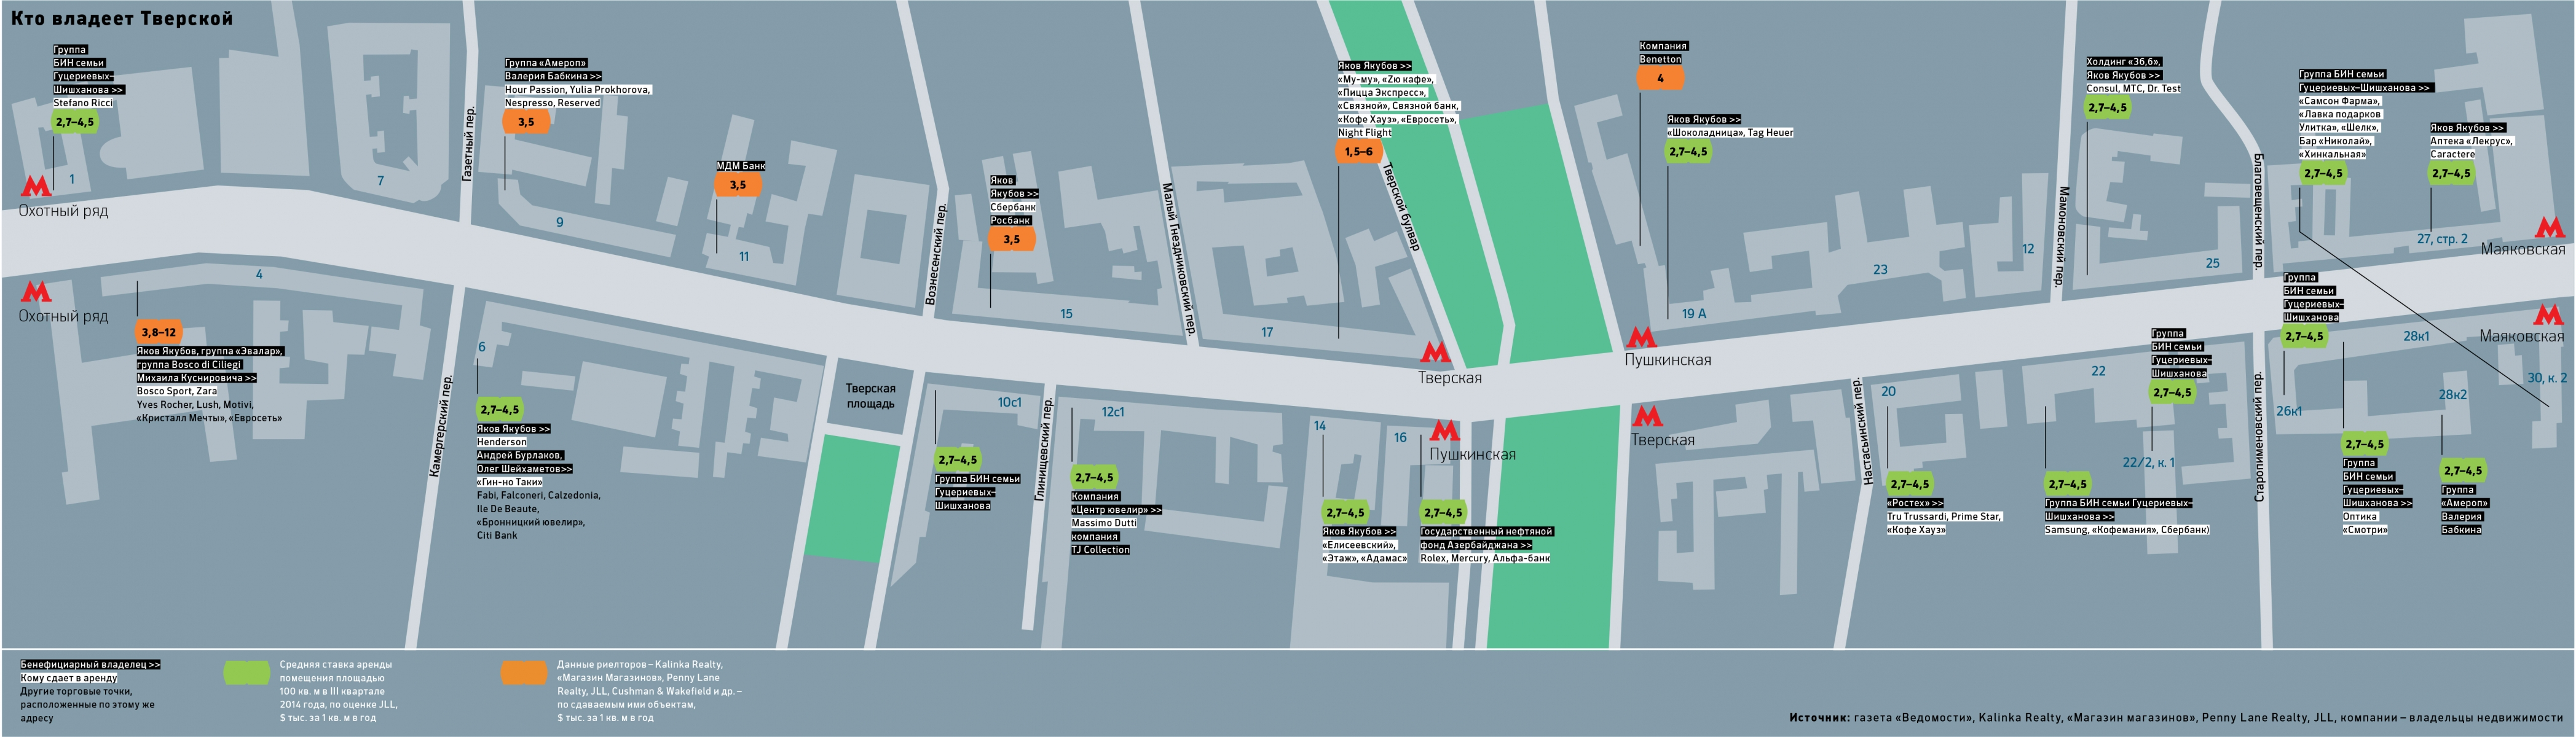Click the Маяковская metro icon near 30, к. 2
The width and height of the screenshot is (2576, 737).
pos(2549,316)
